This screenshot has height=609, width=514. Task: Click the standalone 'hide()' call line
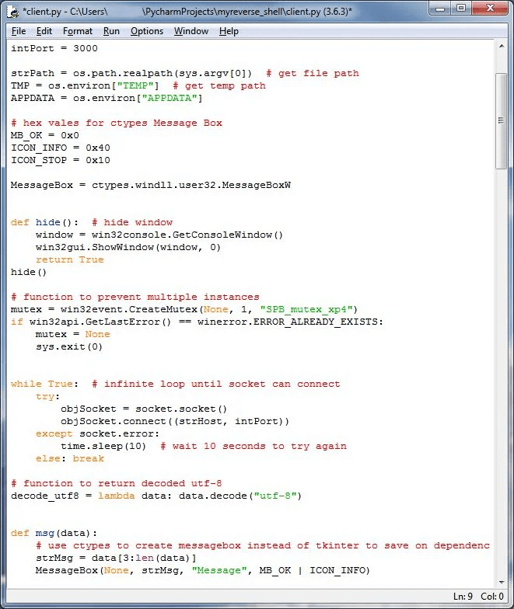tap(29, 272)
